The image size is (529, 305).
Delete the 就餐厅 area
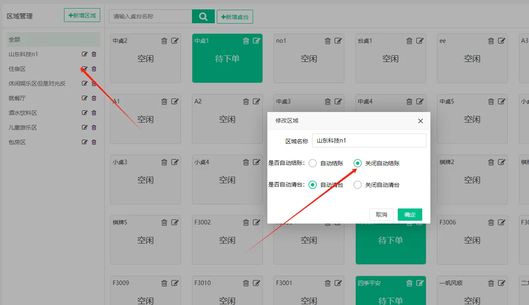pyautogui.click(x=94, y=98)
